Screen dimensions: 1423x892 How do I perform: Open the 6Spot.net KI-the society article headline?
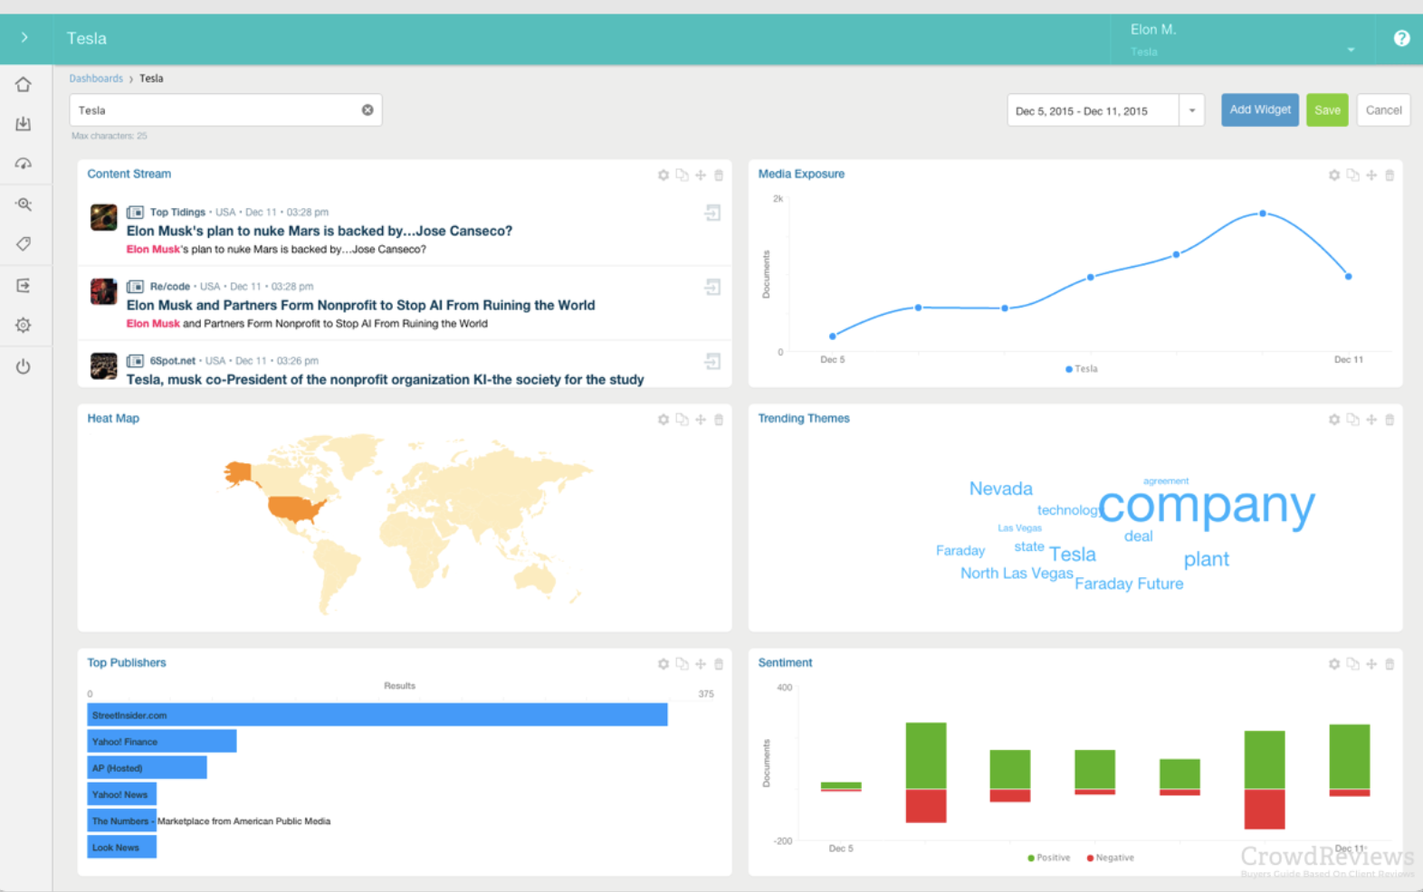[x=386, y=379]
